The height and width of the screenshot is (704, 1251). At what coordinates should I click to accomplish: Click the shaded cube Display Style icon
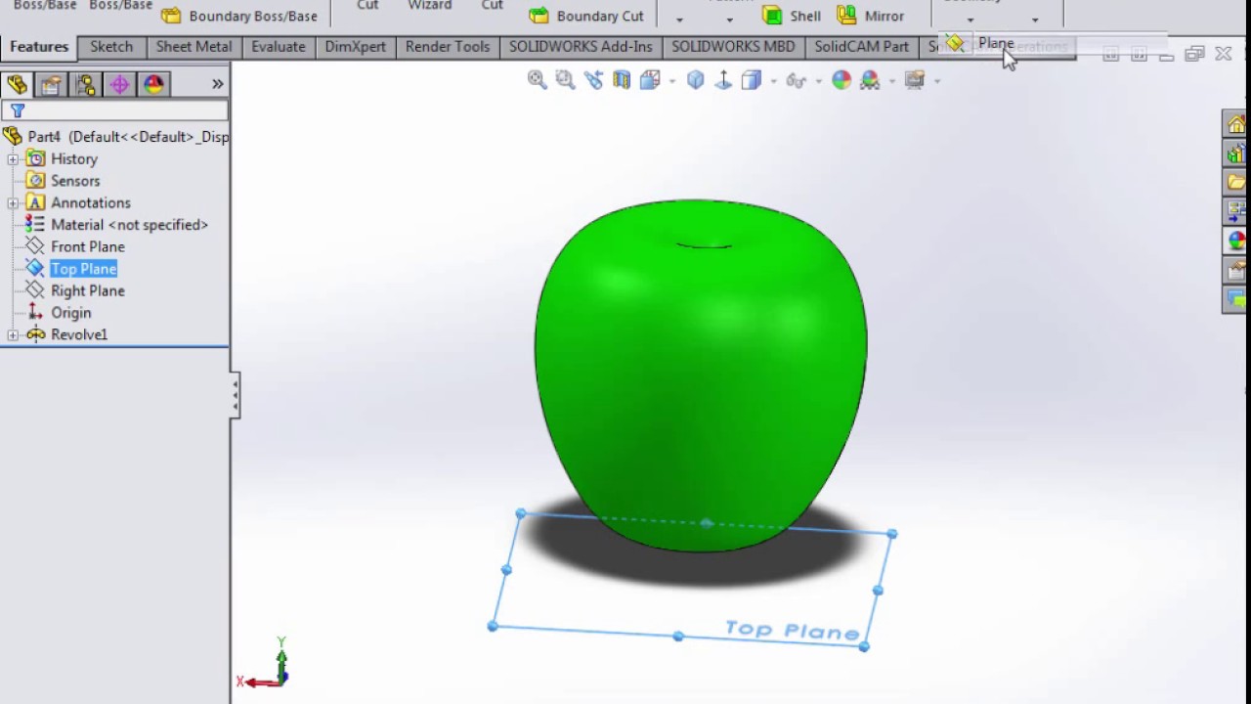point(751,80)
